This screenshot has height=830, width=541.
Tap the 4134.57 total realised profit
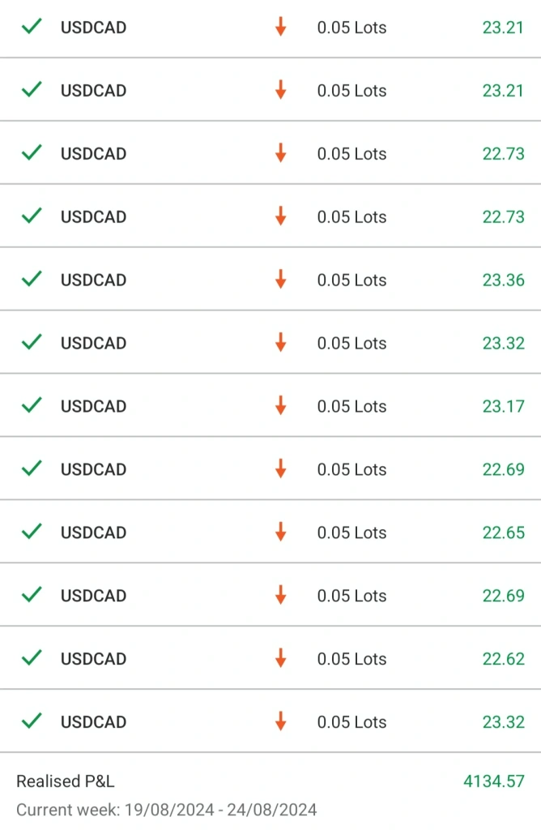coord(493,781)
